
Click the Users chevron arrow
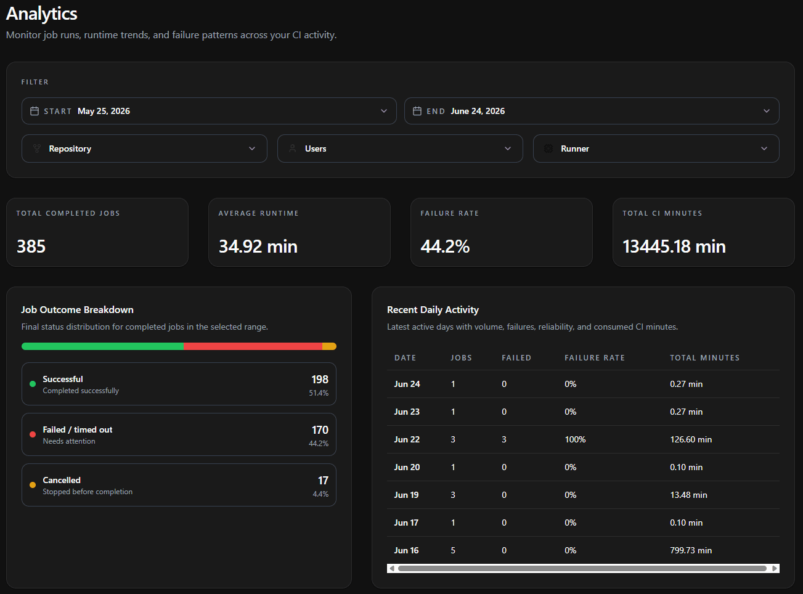508,148
